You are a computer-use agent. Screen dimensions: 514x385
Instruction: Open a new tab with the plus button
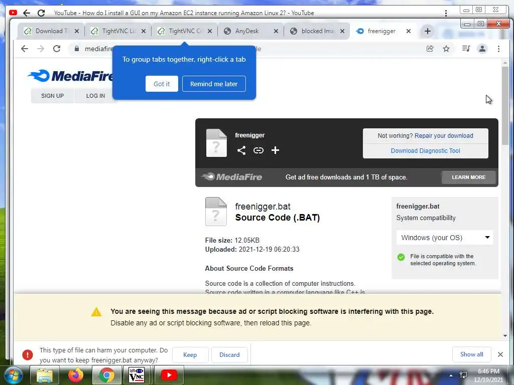tap(428, 31)
